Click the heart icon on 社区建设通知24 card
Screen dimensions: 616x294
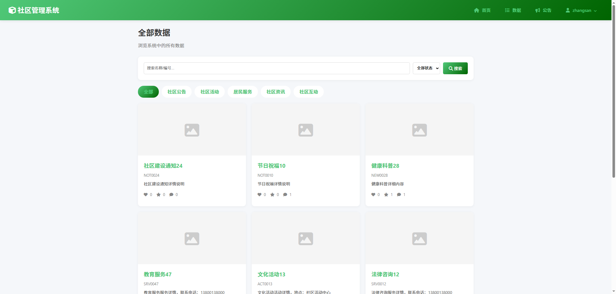146,195
